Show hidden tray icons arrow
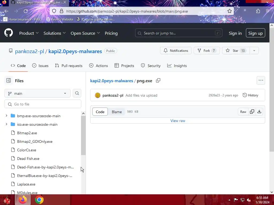The width and height of the screenshot is (274, 205). [229, 200]
